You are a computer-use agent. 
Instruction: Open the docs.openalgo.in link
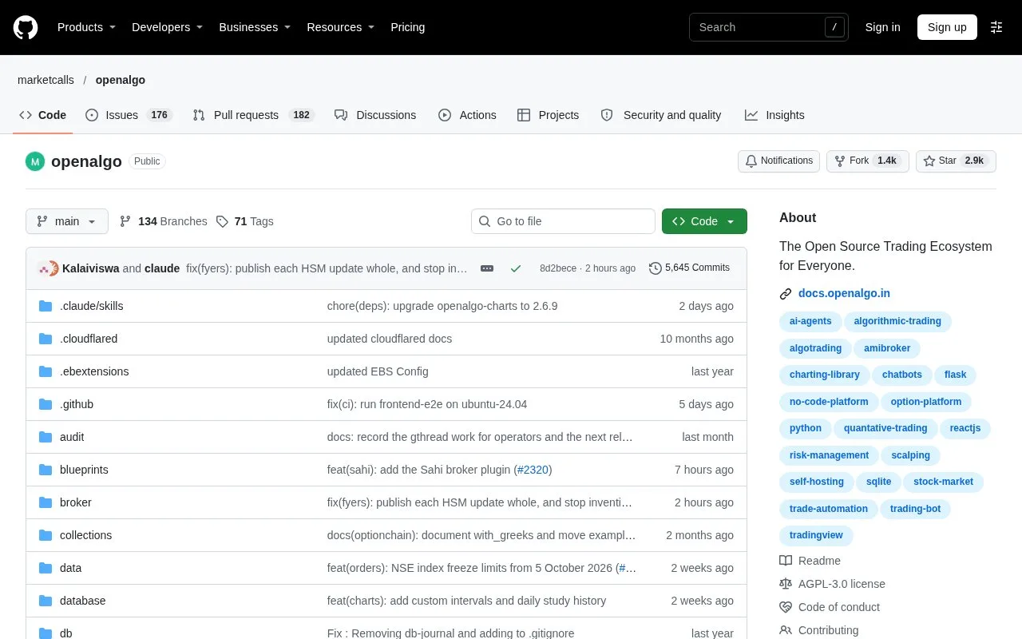844,294
